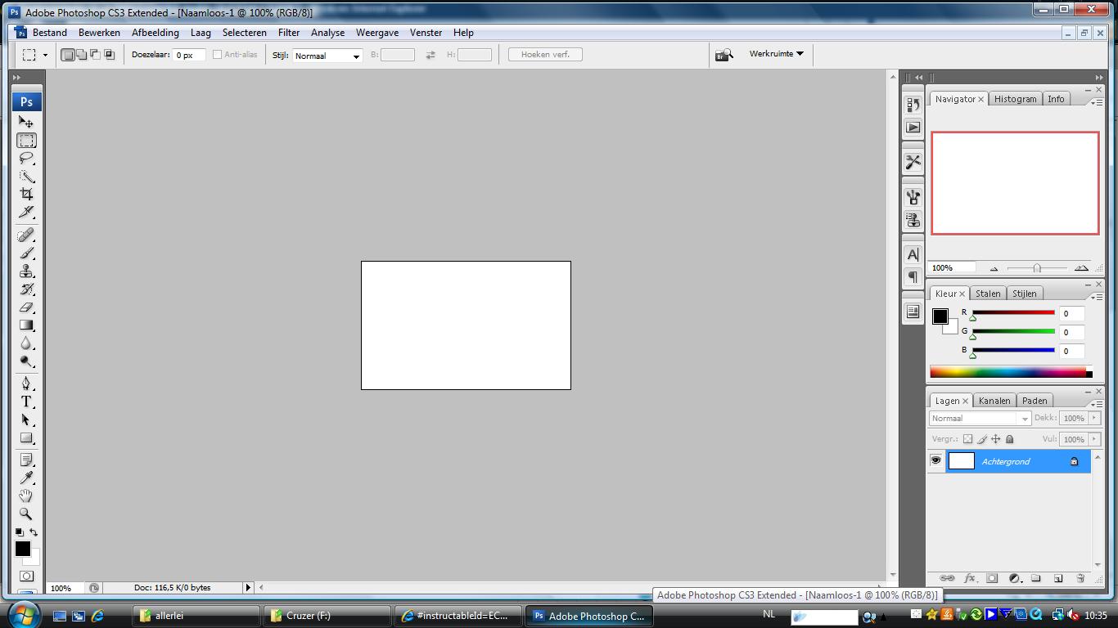Image resolution: width=1118 pixels, height=628 pixels.
Task: Select the Type tool
Action: pos(26,401)
